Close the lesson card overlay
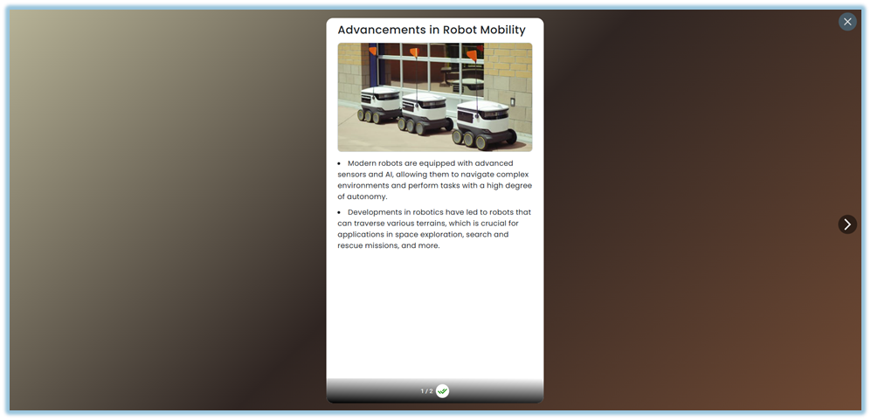This screenshot has height=420, width=871. [x=847, y=22]
